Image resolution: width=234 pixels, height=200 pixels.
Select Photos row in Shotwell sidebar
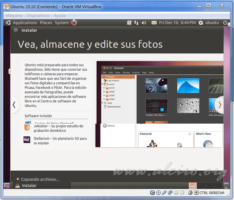pyautogui.click(x=118, y=77)
